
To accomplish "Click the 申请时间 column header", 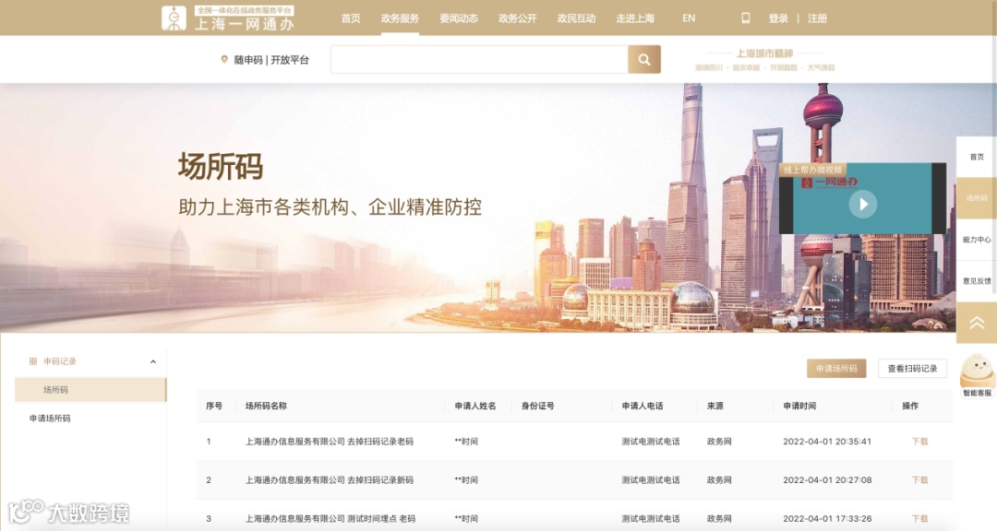I will pyautogui.click(x=799, y=406).
